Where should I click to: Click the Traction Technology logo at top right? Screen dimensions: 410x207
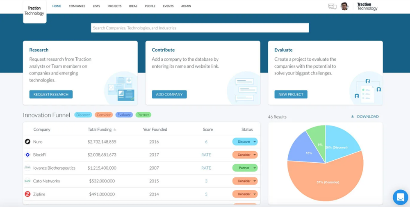click(367, 6)
